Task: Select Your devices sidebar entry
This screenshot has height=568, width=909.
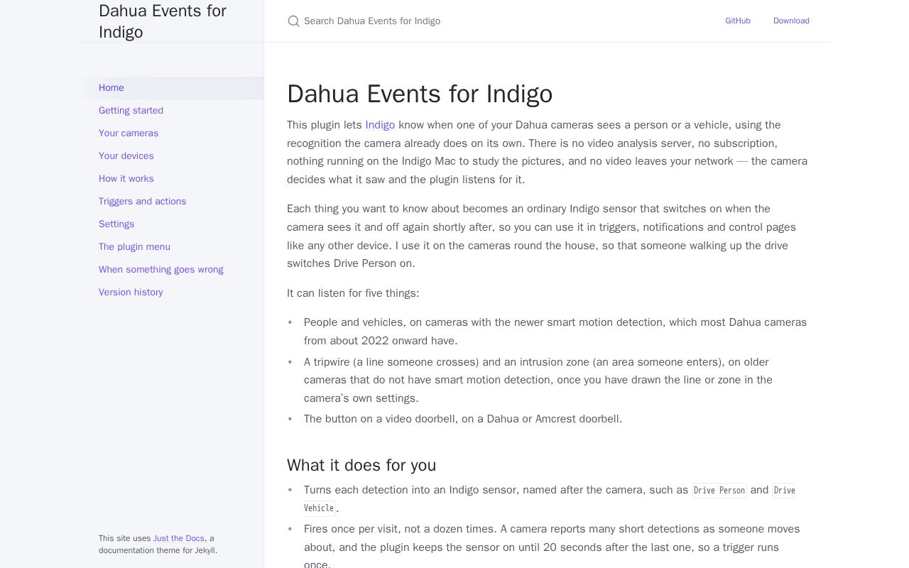Action: [170, 156]
